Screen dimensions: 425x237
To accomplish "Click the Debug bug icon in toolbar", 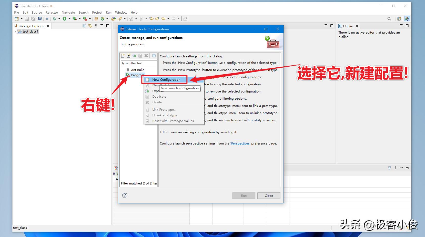I will click(55, 18).
